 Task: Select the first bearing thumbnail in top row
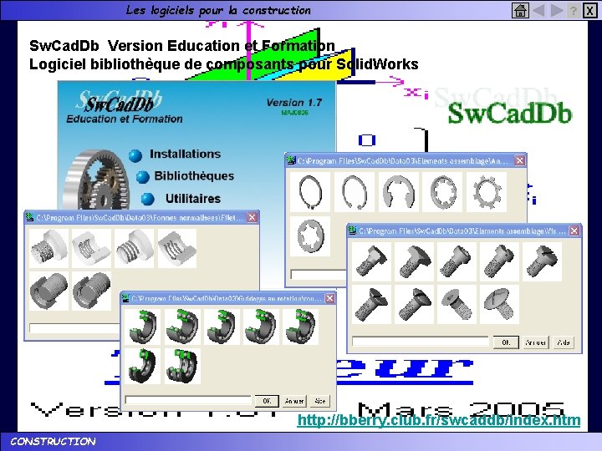[143, 327]
